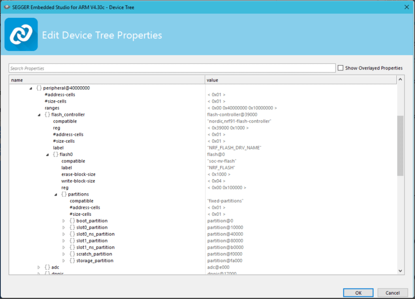
Task: Click the vertical scrollbar thumb
Action: pos(400,146)
